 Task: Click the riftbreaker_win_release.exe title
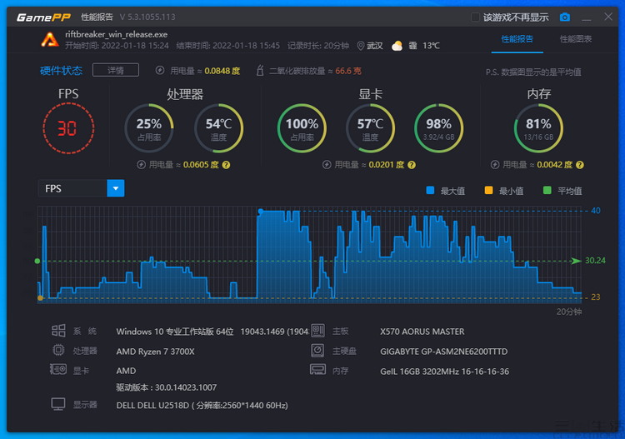tap(117, 34)
